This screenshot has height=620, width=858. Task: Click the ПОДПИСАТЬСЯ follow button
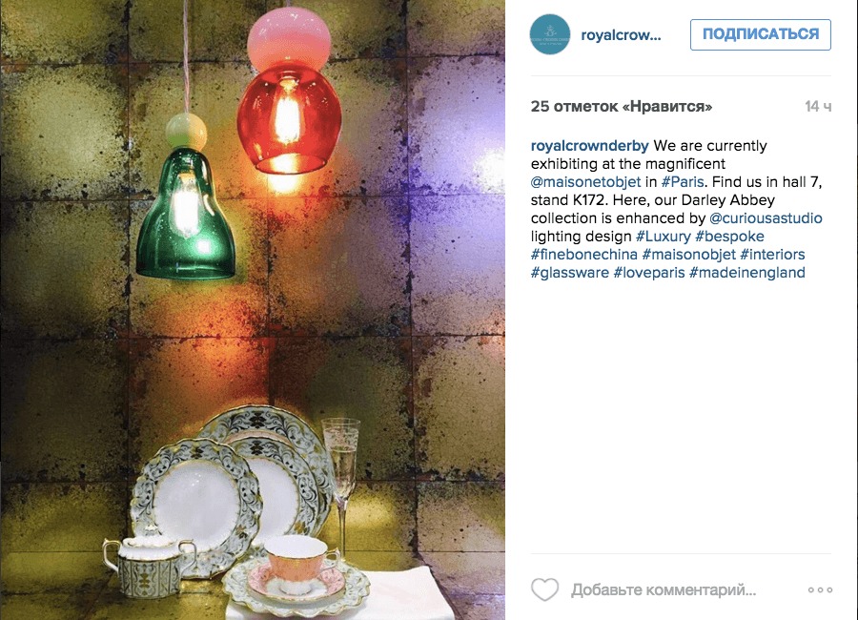[x=761, y=34]
